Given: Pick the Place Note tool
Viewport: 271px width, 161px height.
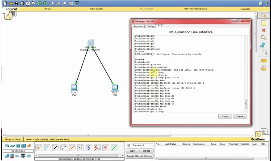Looking at the screenshot, I should [x=263, y=23].
